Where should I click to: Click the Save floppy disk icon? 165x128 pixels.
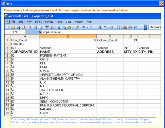tap(19, 27)
